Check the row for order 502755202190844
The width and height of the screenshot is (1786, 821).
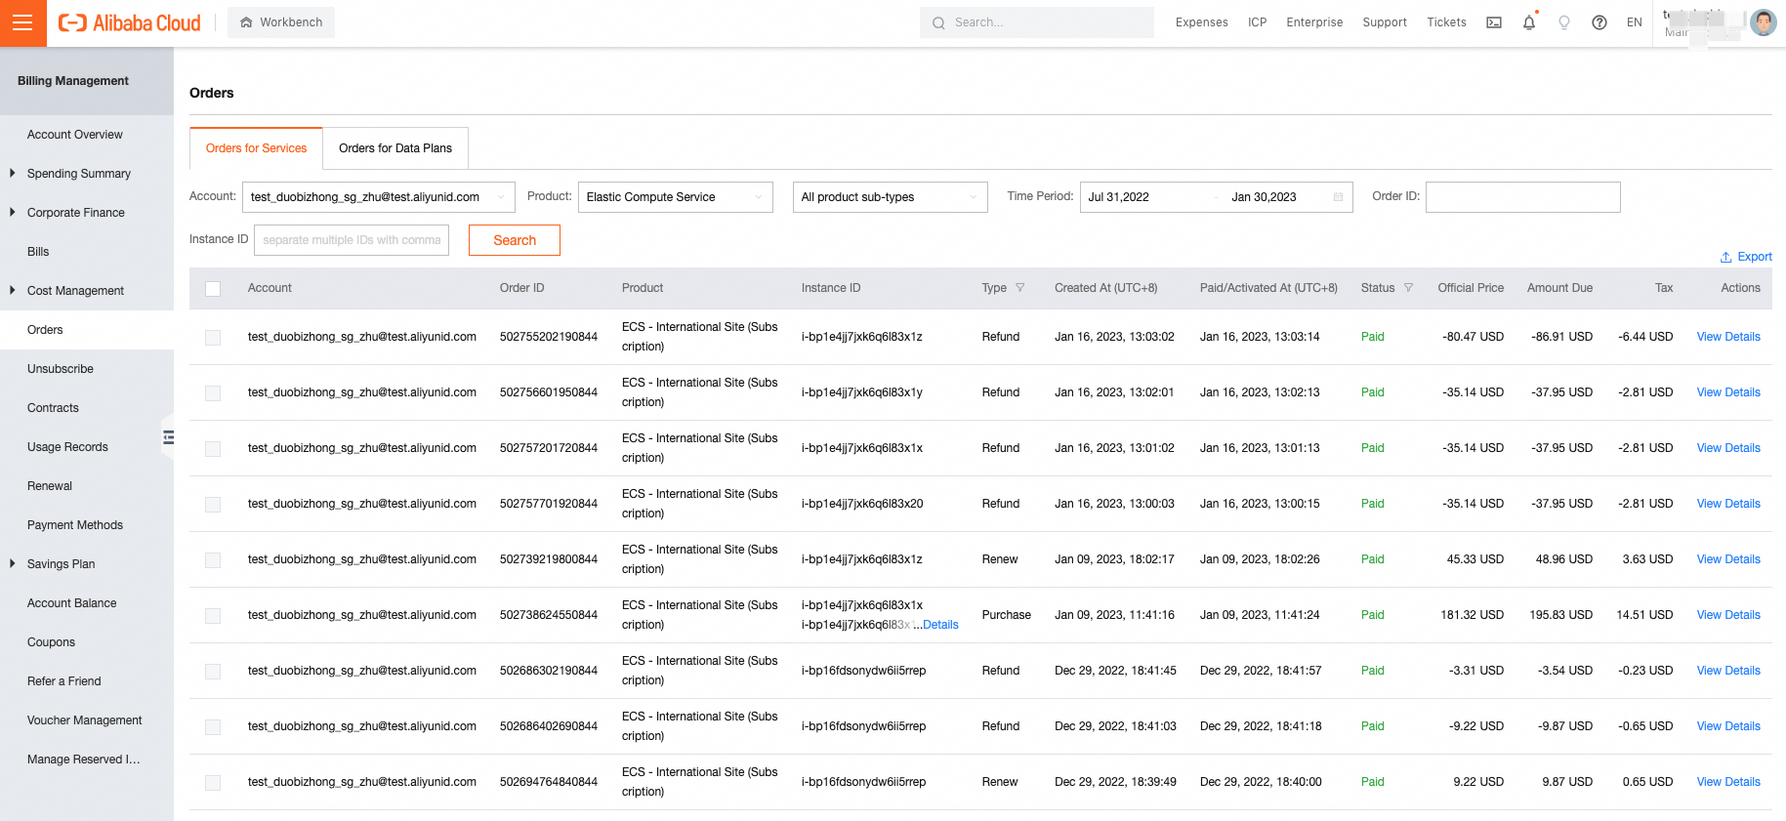[213, 338]
